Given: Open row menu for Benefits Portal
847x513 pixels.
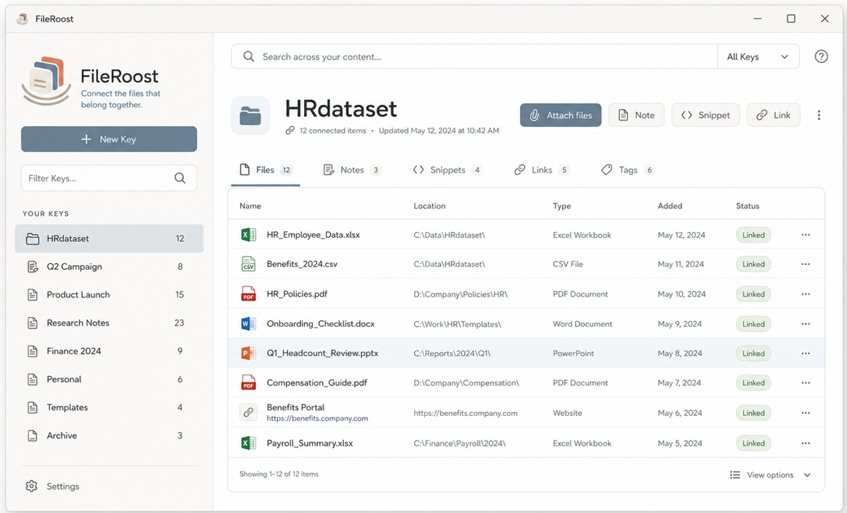Looking at the screenshot, I should (x=806, y=412).
